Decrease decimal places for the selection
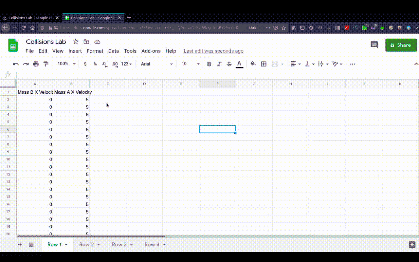 click(x=104, y=64)
